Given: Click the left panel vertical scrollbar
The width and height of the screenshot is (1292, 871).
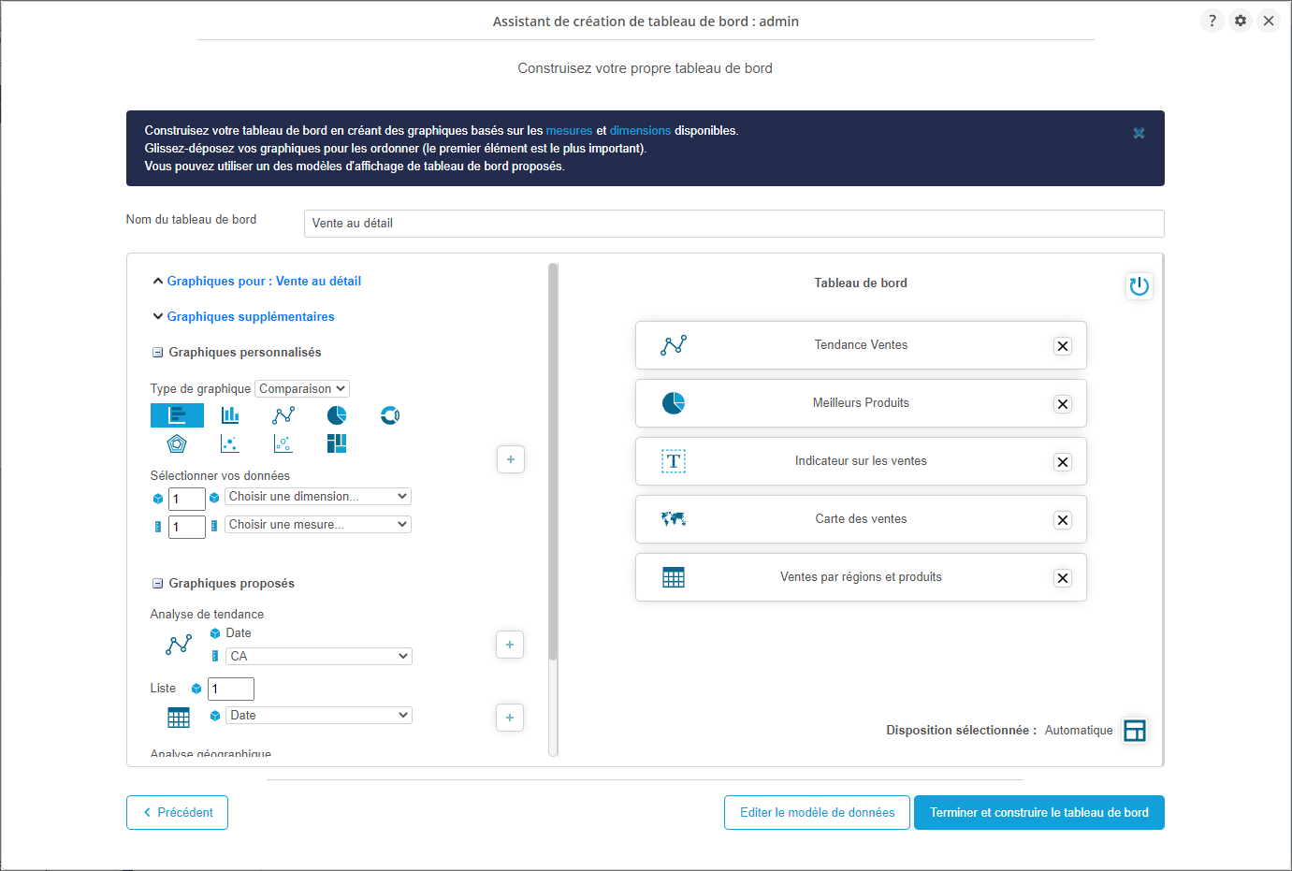Looking at the screenshot, I should [553, 463].
